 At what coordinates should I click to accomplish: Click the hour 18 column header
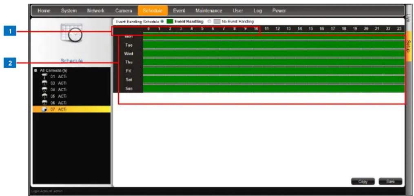344,29
